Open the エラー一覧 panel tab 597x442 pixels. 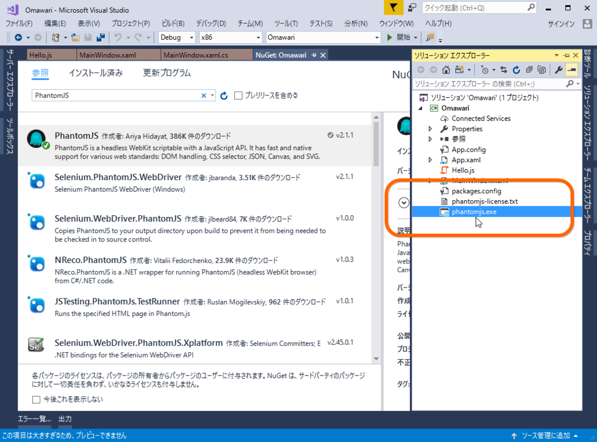tap(34, 419)
